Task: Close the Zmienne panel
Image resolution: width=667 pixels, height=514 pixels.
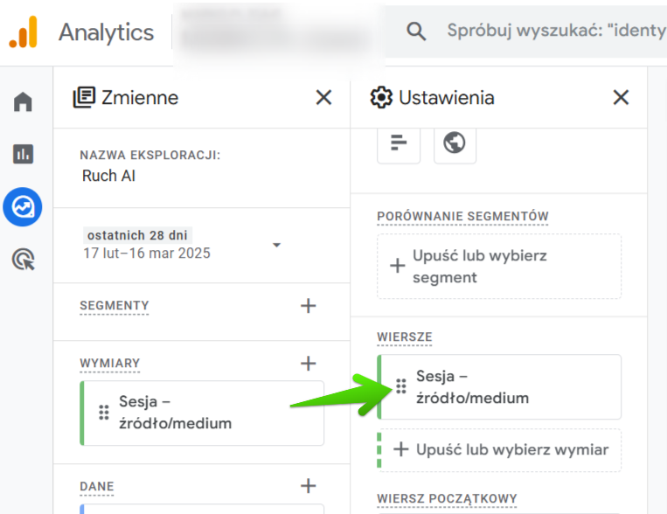Action: tap(323, 97)
